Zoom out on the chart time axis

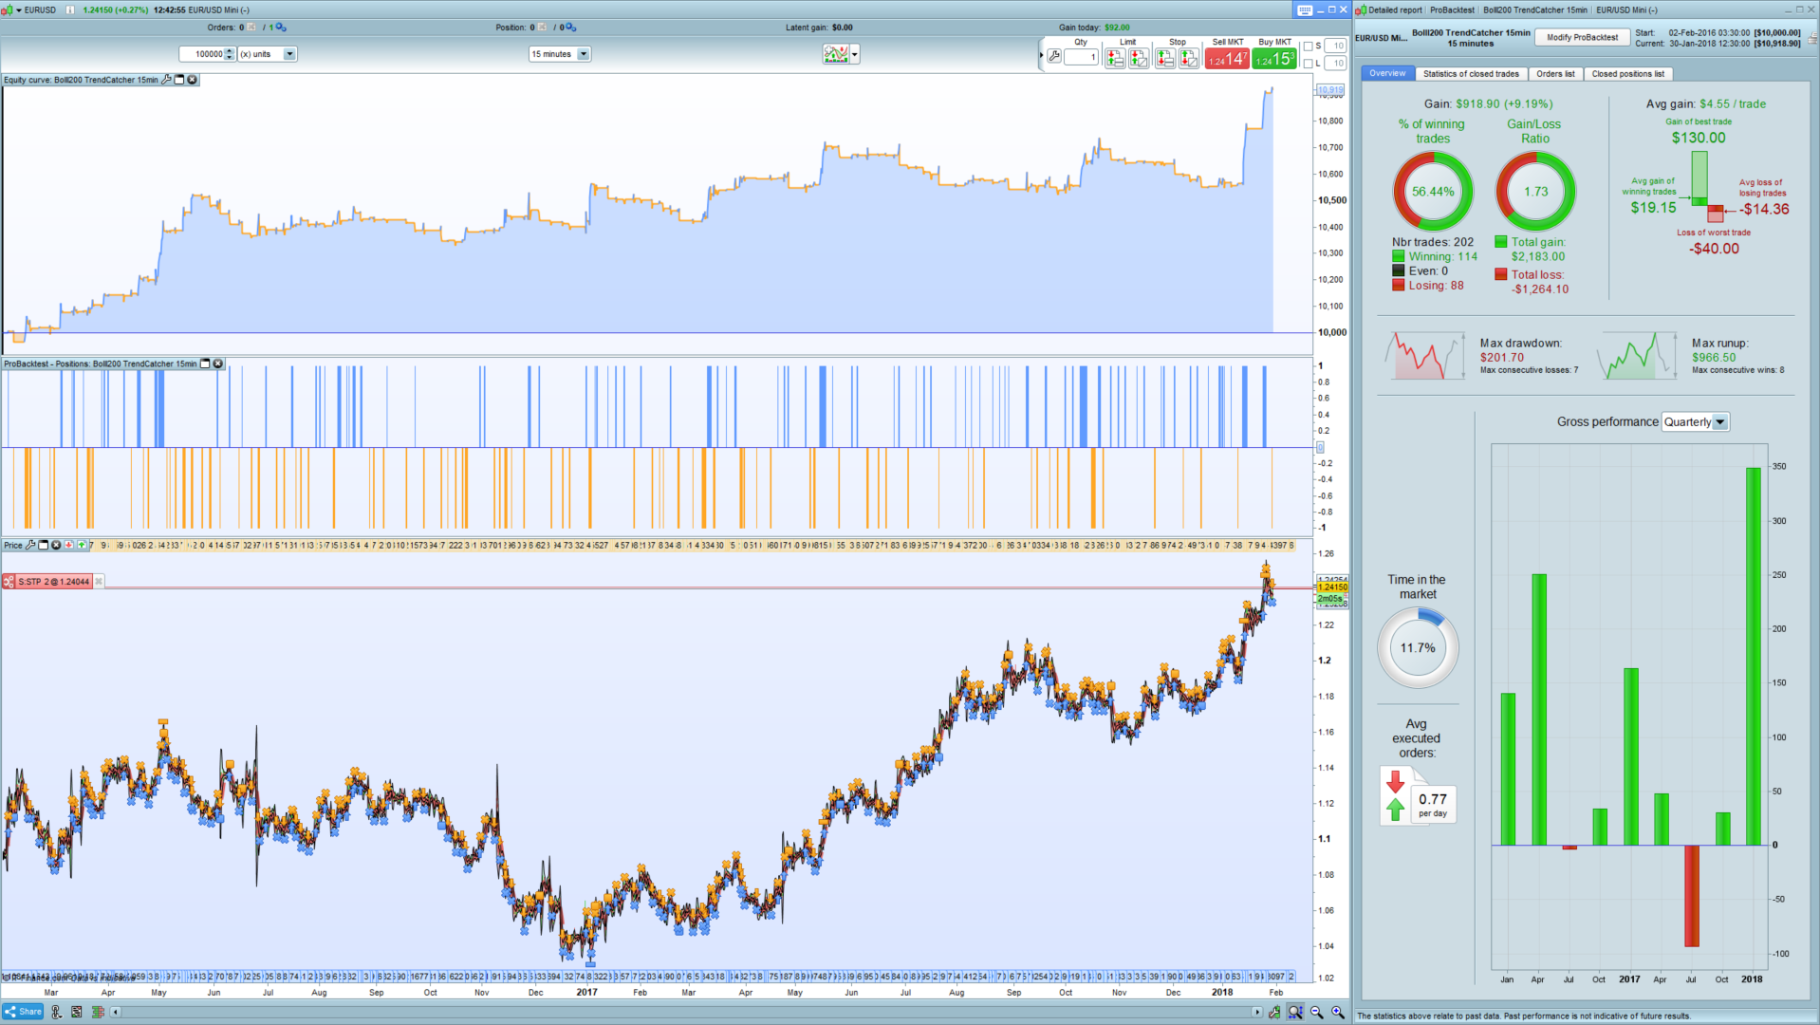(x=1317, y=1013)
